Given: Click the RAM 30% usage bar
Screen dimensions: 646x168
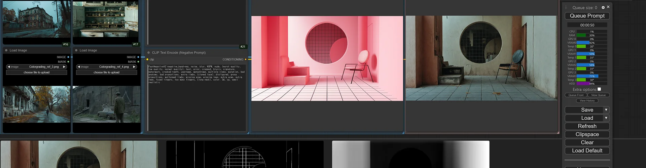Looking at the screenshot, I should (592, 35).
